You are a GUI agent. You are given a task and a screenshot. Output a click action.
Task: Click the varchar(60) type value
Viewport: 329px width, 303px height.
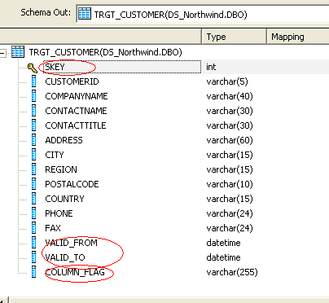tap(230, 140)
